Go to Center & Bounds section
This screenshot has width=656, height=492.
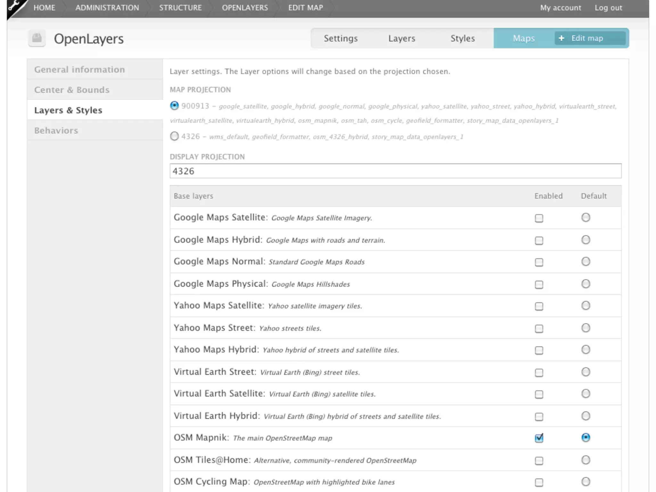(72, 90)
